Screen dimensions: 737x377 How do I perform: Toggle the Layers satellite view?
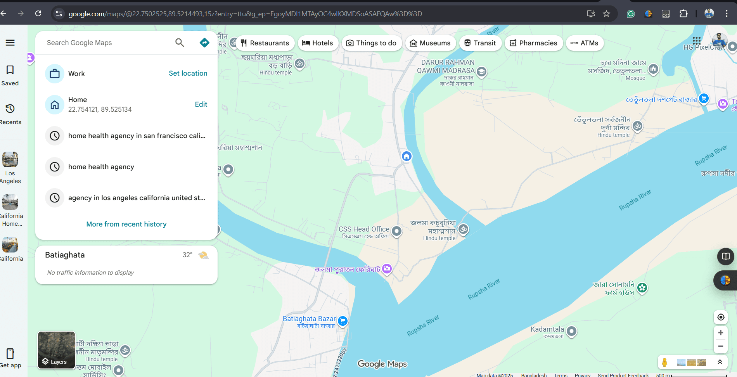point(56,350)
